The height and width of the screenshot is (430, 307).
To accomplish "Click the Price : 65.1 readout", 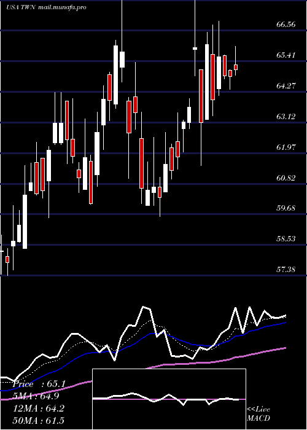I will pyautogui.click(x=39, y=384).
